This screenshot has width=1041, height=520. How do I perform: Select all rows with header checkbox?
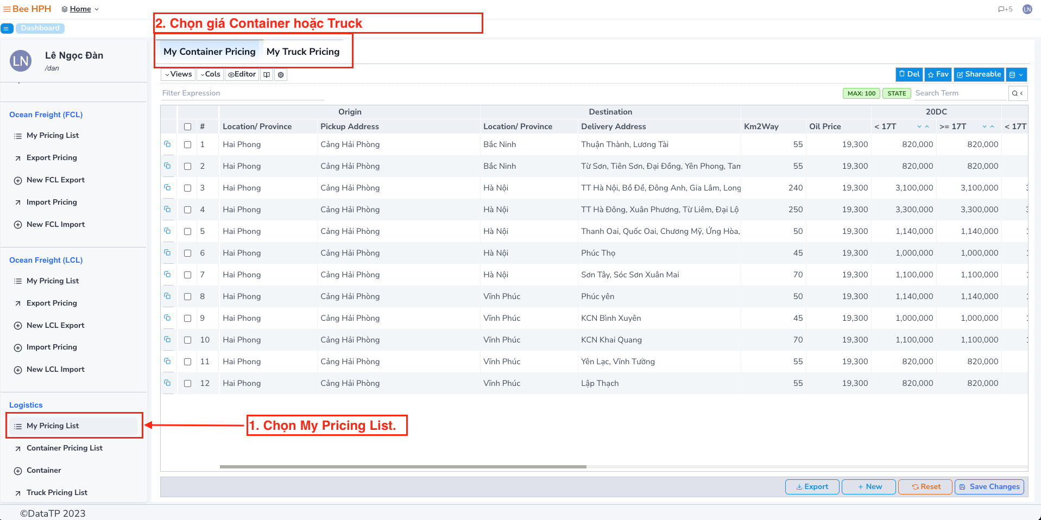(187, 126)
